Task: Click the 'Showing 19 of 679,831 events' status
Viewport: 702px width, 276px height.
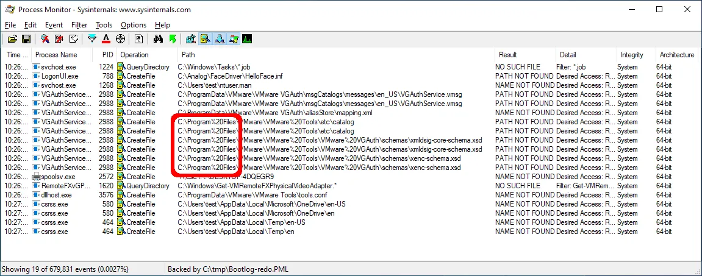Action: pyautogui.click(x=65, y=269)
